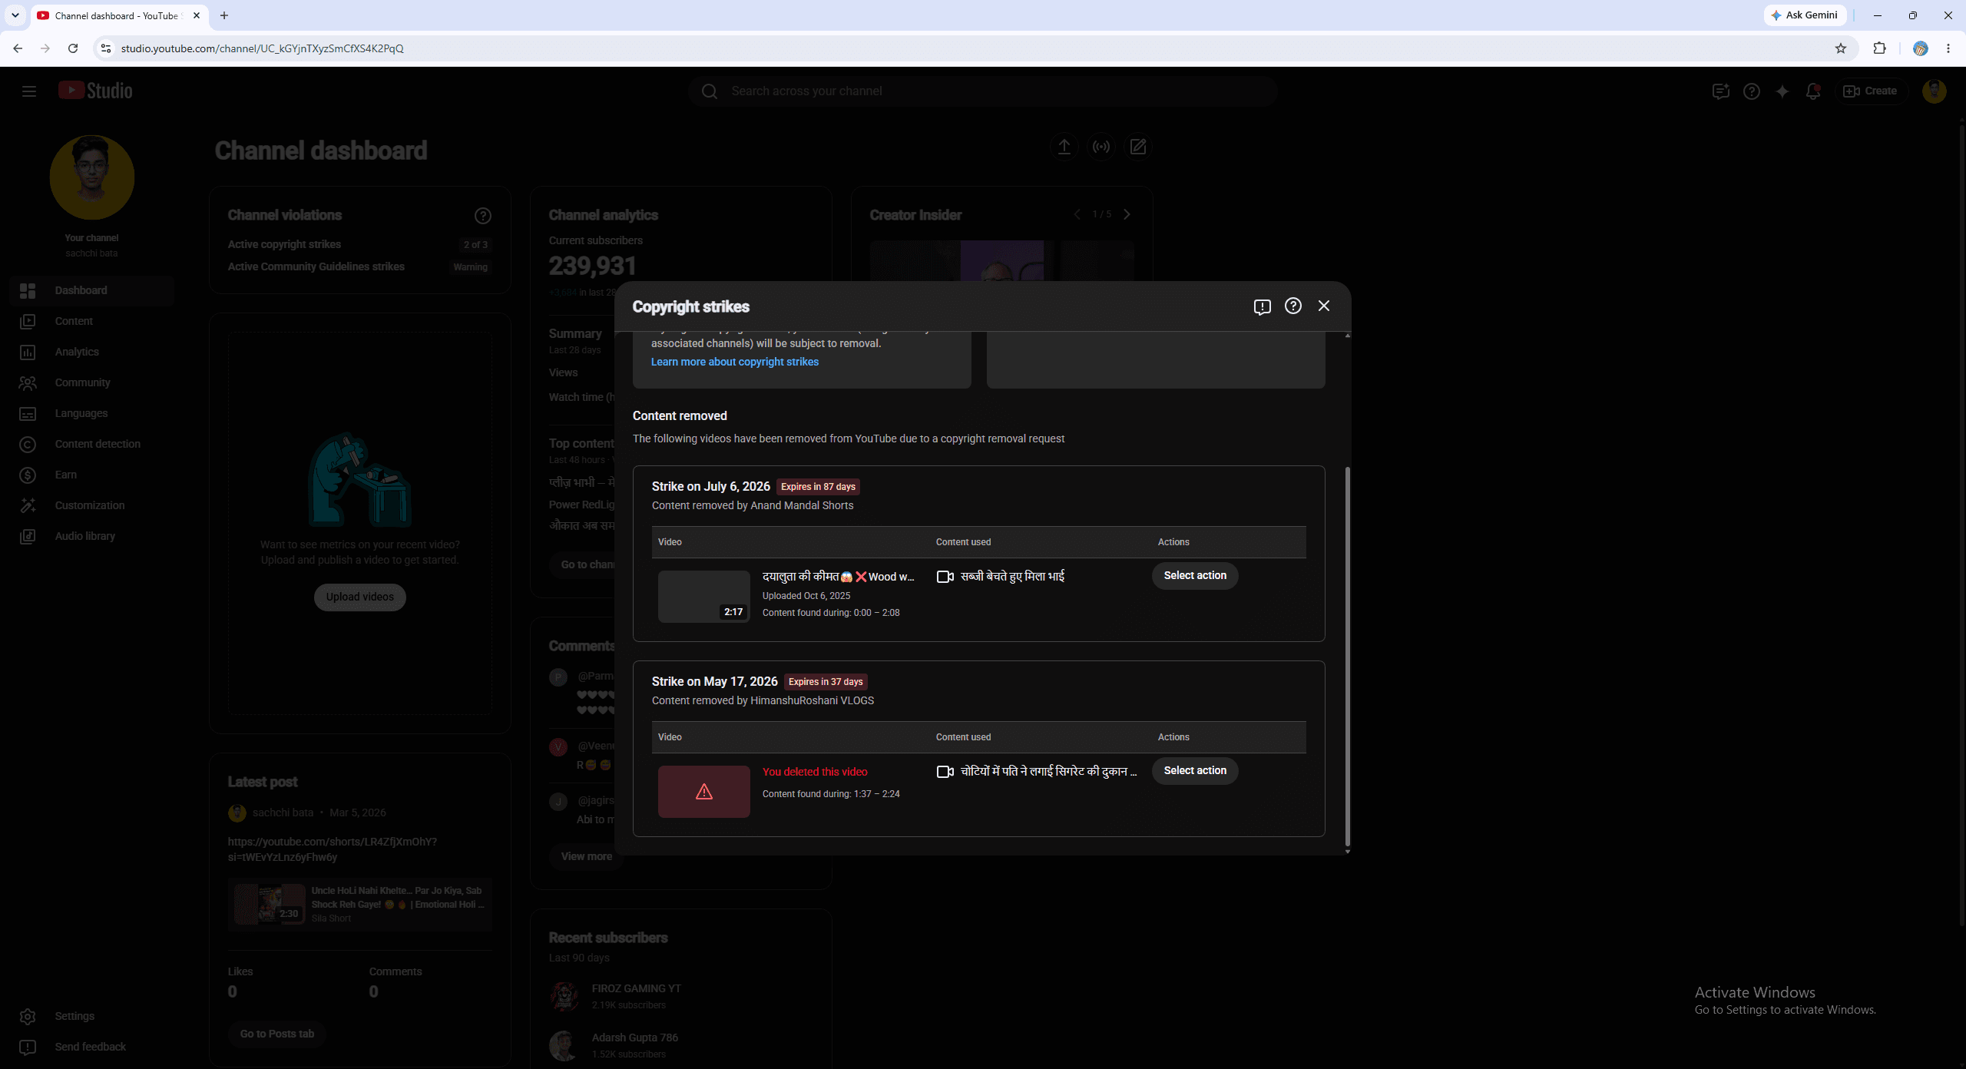
Task: Show previous Creator Insider card
Action: (1077, 214)
